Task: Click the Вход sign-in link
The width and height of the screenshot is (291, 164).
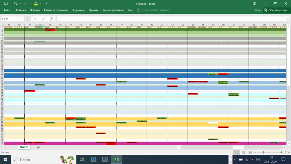Action: [258, 11]
